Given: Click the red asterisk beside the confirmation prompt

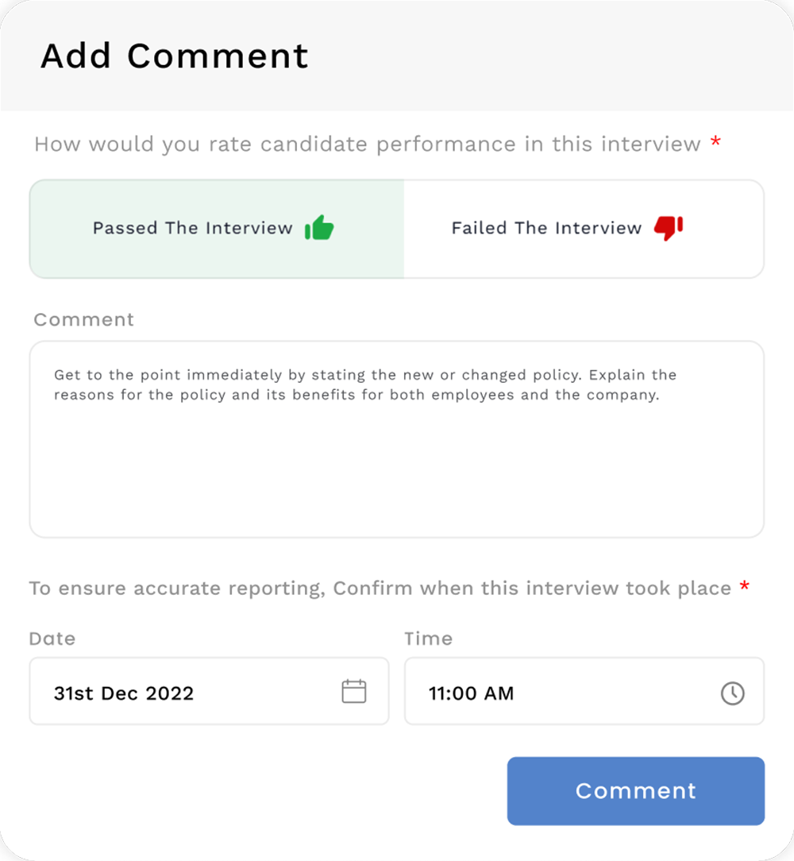Looking at the screenshot, I should click(744, 588).
